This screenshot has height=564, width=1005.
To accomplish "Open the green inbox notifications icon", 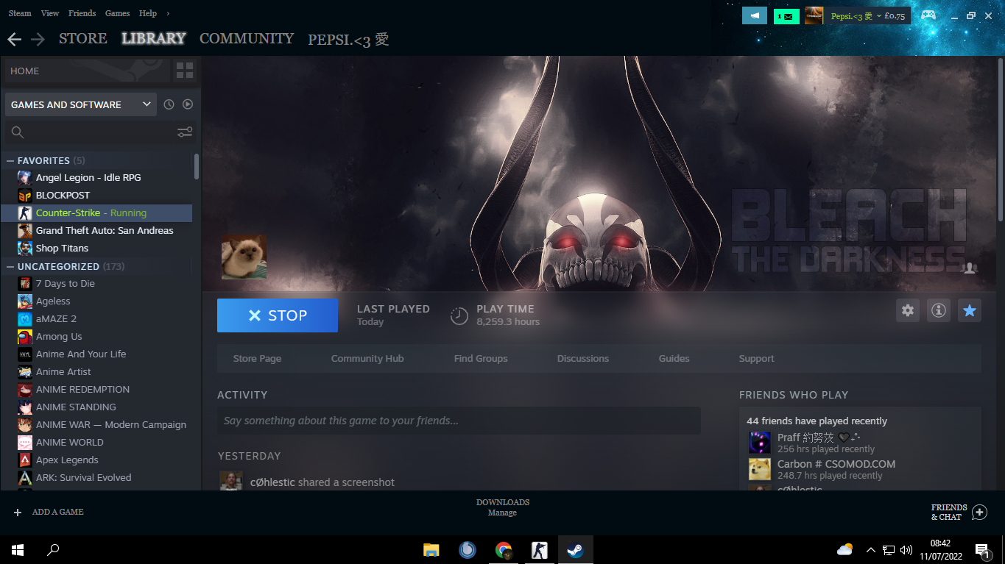I will [x=786, y=15].
